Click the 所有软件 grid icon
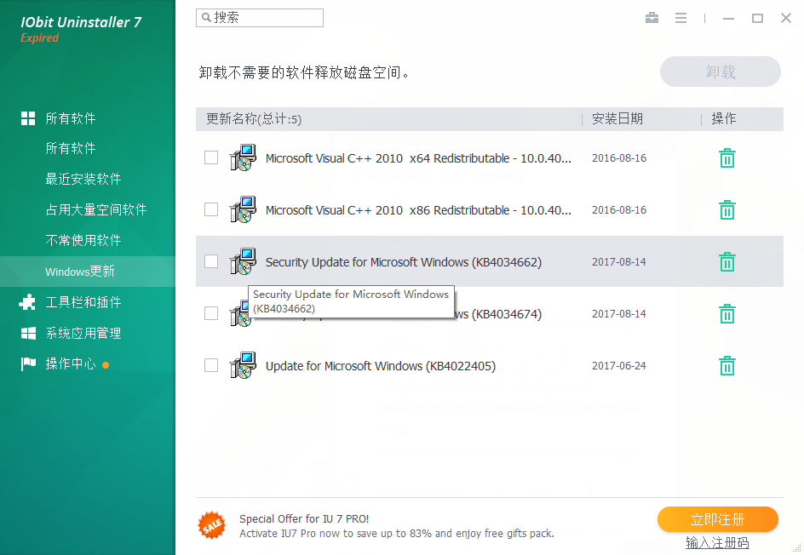Viewport: 804px width, 555px height. 28,118
